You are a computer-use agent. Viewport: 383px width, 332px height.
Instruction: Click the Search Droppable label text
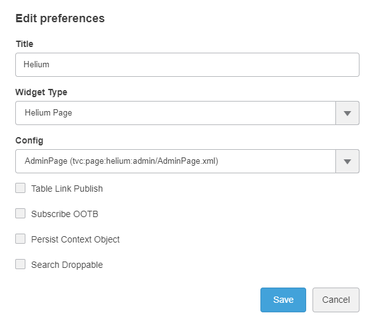tap(67, 265)
